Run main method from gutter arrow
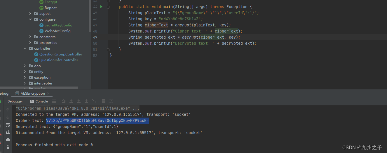The image size is (387, 153). coord(102,7)
